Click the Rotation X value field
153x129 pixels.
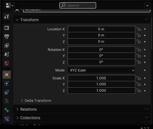pyautogui.click(x=101, y=50)
